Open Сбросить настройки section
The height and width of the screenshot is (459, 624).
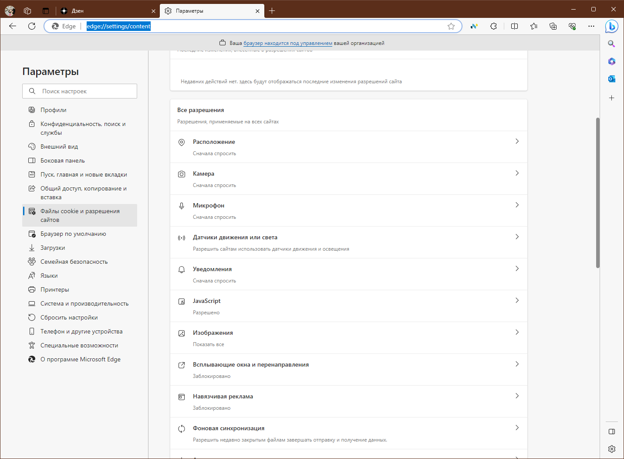coord(80,317)
